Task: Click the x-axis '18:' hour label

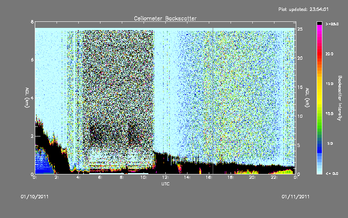Action: click(231, 177)
